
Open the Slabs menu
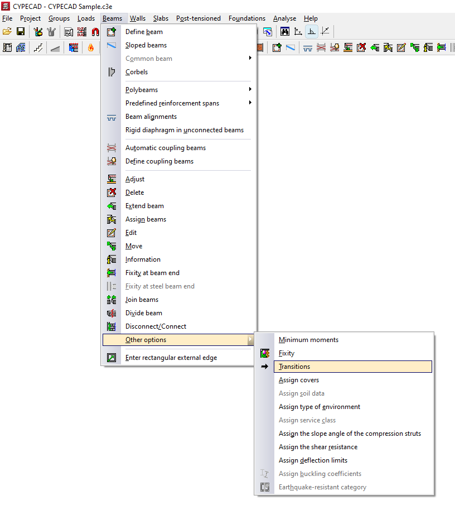(x=161, y=18)
